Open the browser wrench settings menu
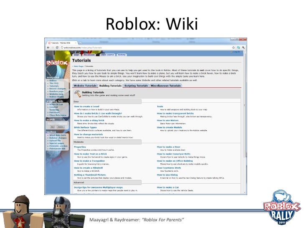The width and height of the screenshot is (304, 228). click(x=243, y=48)
